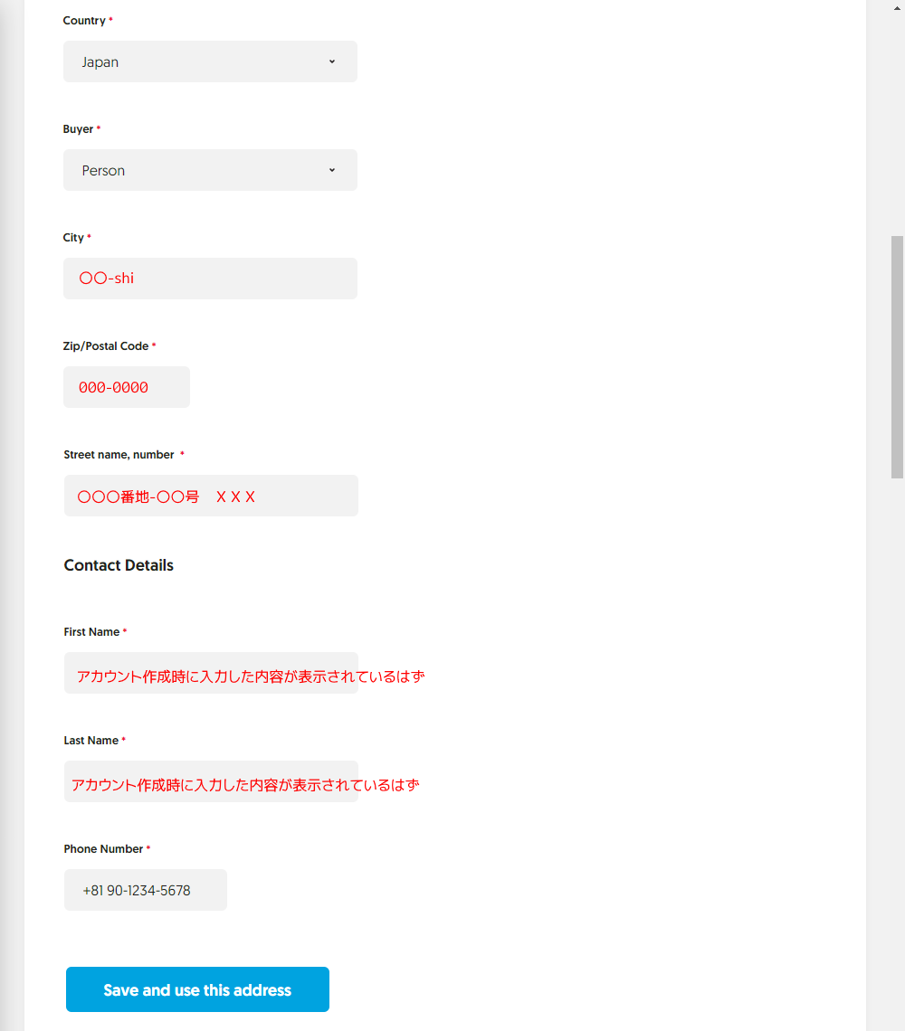Click the City field label
Viewport: 905px width, 1031px height.
(73, 237)
